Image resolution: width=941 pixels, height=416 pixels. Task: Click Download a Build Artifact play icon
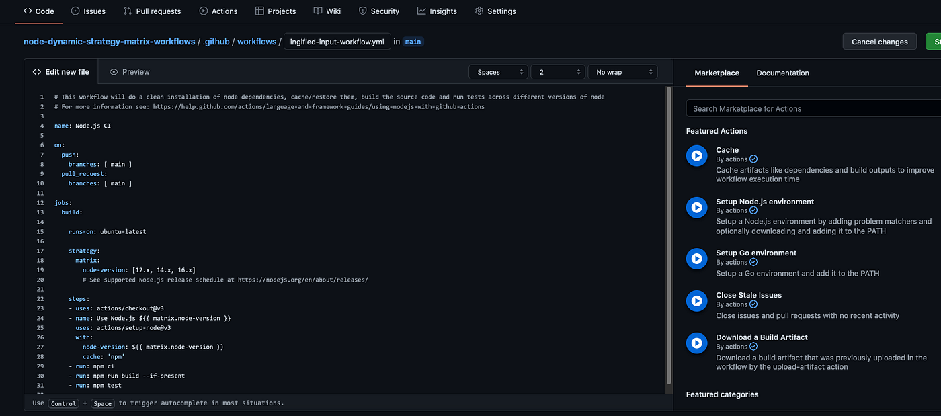click(x=697, y=343)
